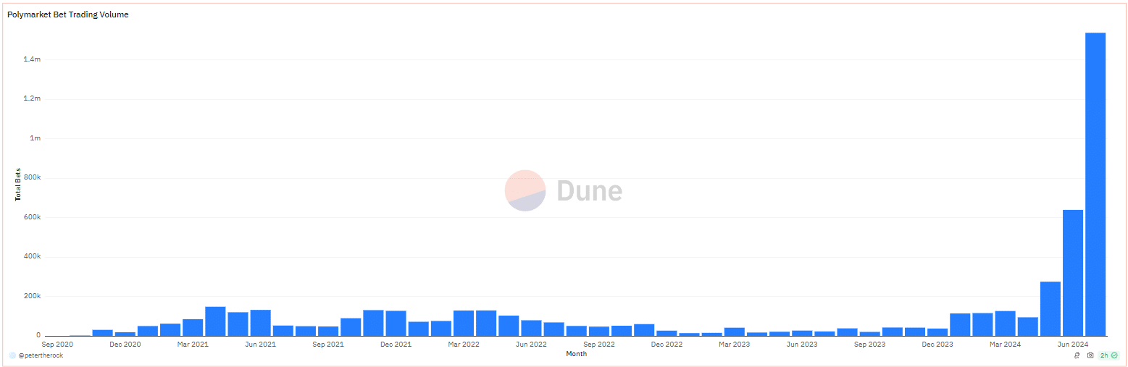1128x367 pixels.
Task: Click the Sep 2021 x-axis label
Action: tap(328, 345)
